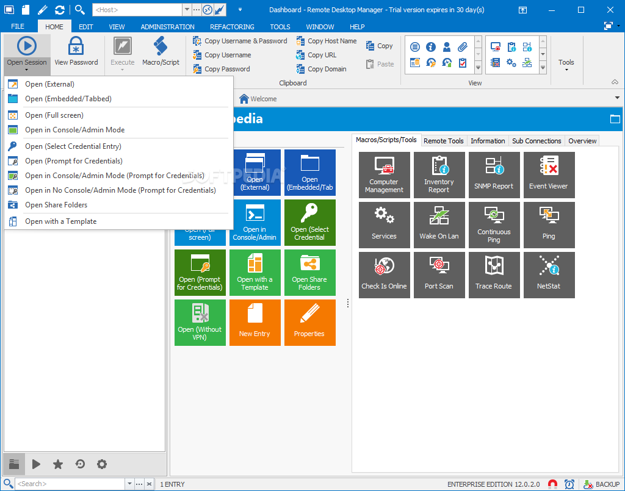The width and height of the screenshot is (625, 491).
Task: Run the Check Is Online tool
Action: [384, 274]
